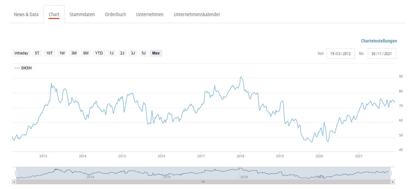Open the Von start date picker
Image resolution: width=412 pixels, height=189 pixels.
[341, 54]
